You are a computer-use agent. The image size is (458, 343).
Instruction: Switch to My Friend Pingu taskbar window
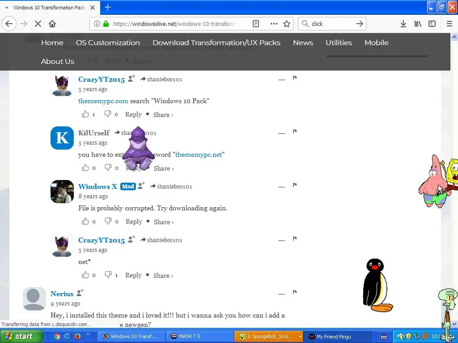coord(337,337)
